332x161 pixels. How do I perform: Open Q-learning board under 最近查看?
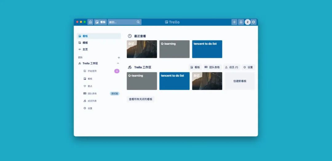(175, 49)
